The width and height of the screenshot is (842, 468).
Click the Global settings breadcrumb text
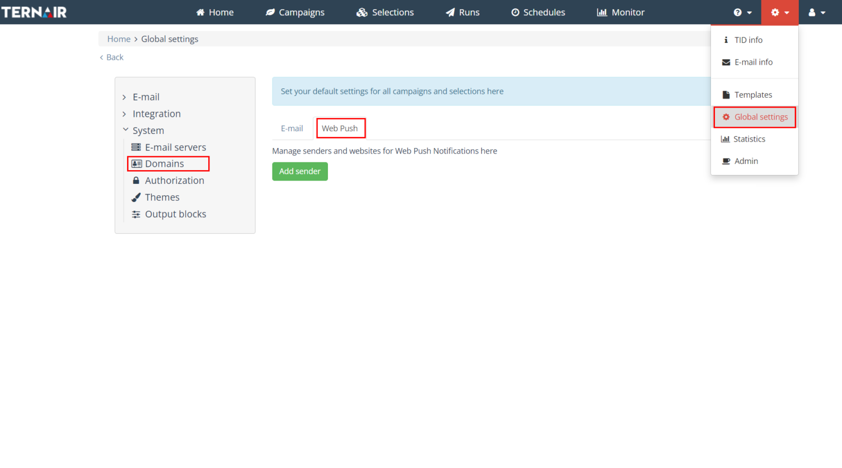click(170, 39)
